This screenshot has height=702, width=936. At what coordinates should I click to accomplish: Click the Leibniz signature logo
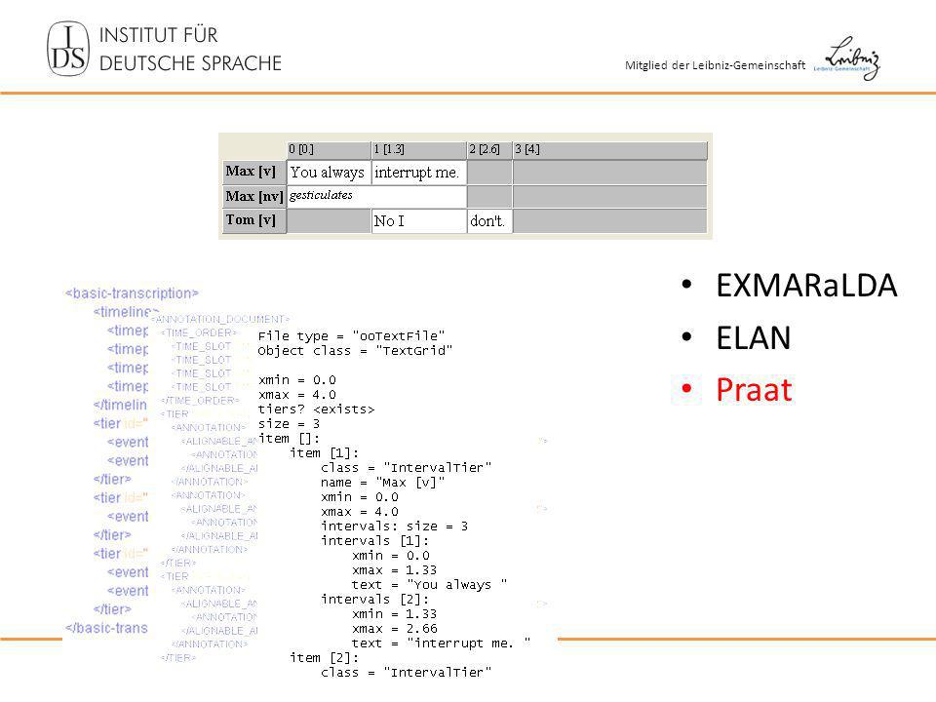tap(847, 58)
